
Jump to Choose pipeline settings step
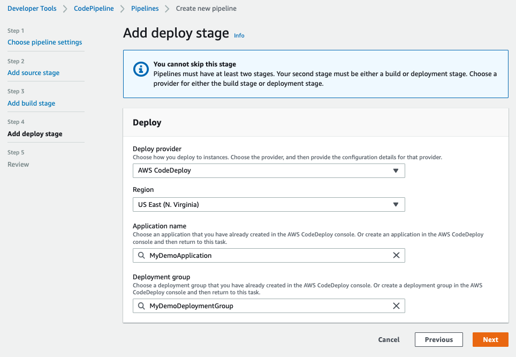click(x=45, y=42)
